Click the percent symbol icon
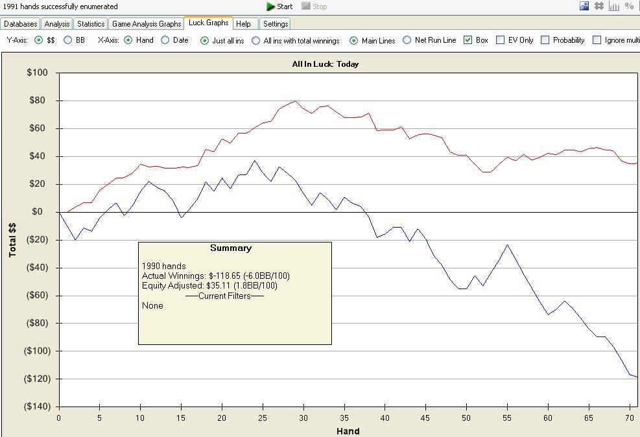640x437 pixels. pos(629,6)
